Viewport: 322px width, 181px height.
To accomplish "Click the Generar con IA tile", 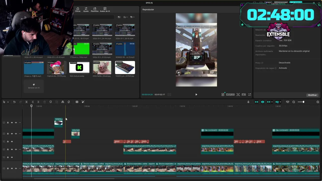I will 34,86.
